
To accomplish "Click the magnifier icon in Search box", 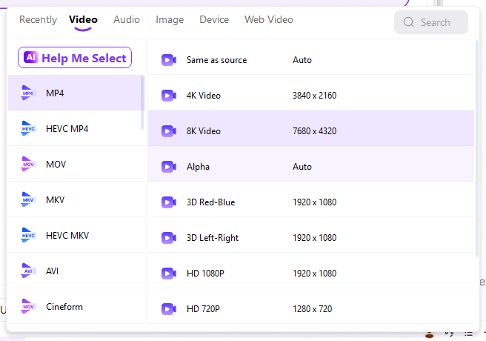I will click(x=408, y=22).
